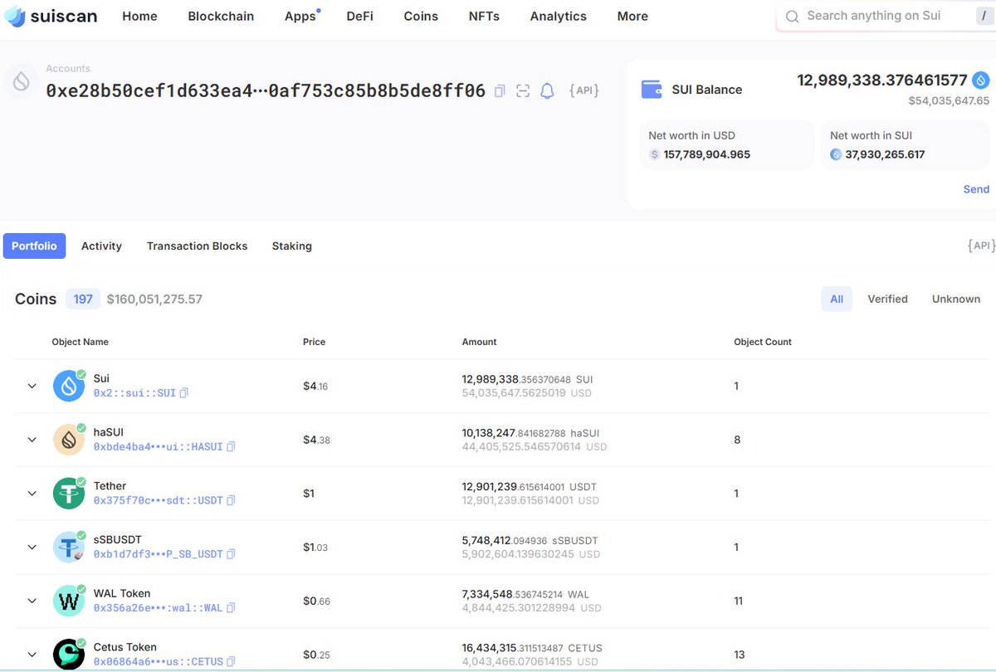Viewport: 996px width, 672px height.
Task: Click the slash shortcut key in search
Action: pos(984,16)
